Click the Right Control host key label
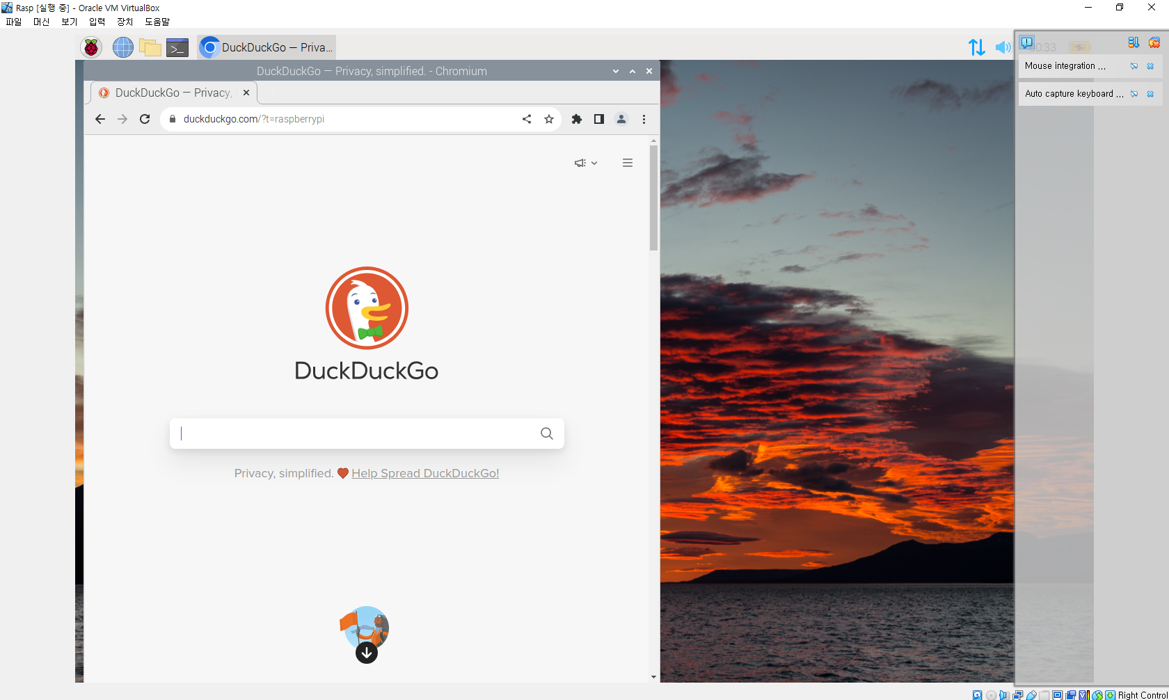1169x700 pixels. (x=1143, y=695)
